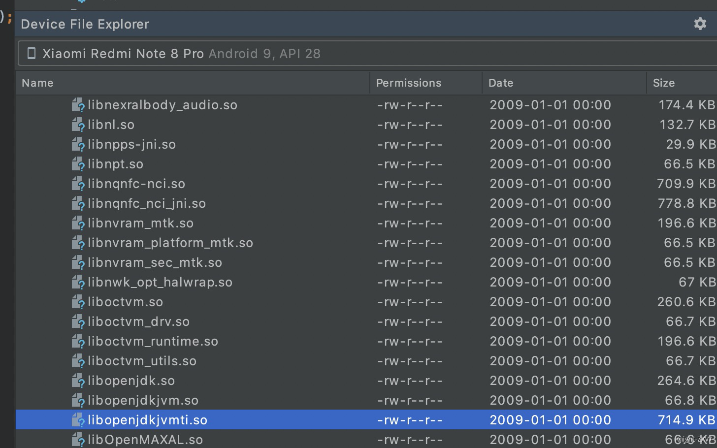Select the libnexralbody_audio.so file name
Viewport: 717px width, 448px height.
click(163, 105)
